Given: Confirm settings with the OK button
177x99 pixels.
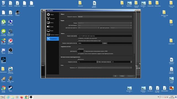Looking at the screenshot, I should [x=115, y=76].
